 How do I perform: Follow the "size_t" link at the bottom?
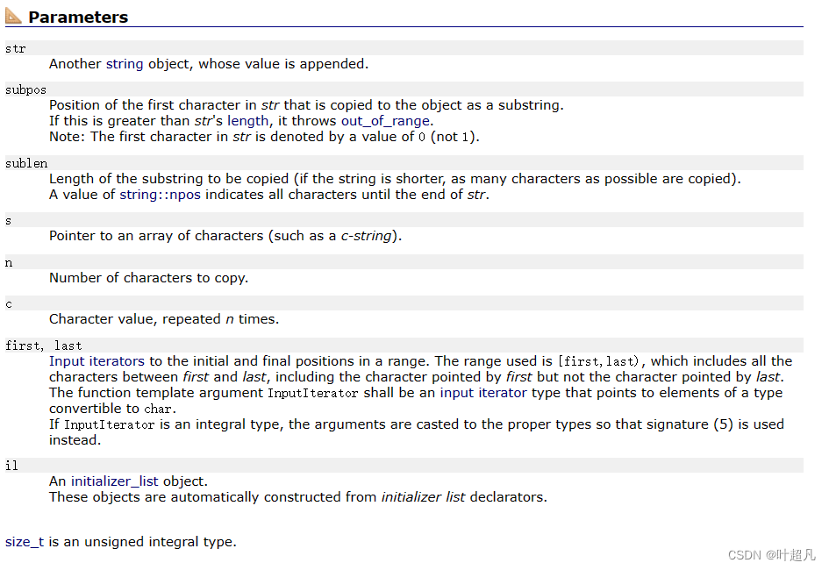pyautogui.click(x=25, y=542)
